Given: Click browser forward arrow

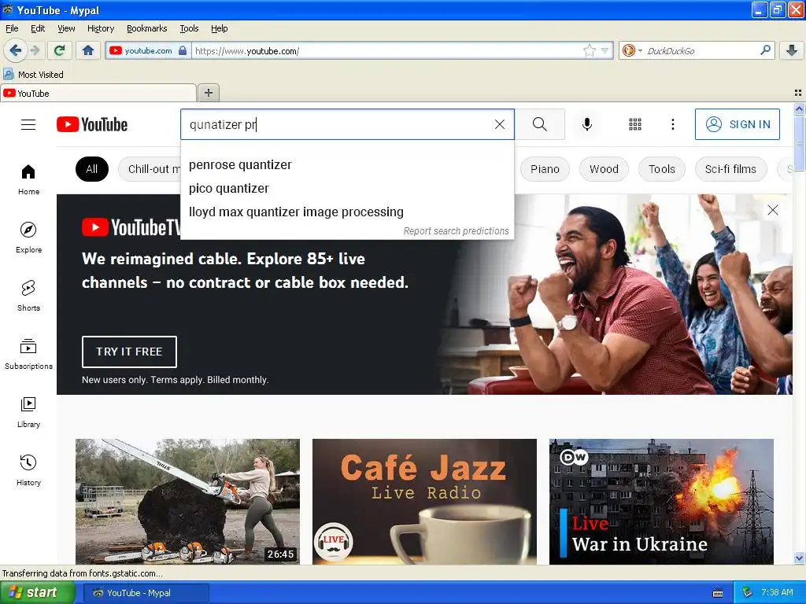Looking at the screenshot, I should coord(35,50).
